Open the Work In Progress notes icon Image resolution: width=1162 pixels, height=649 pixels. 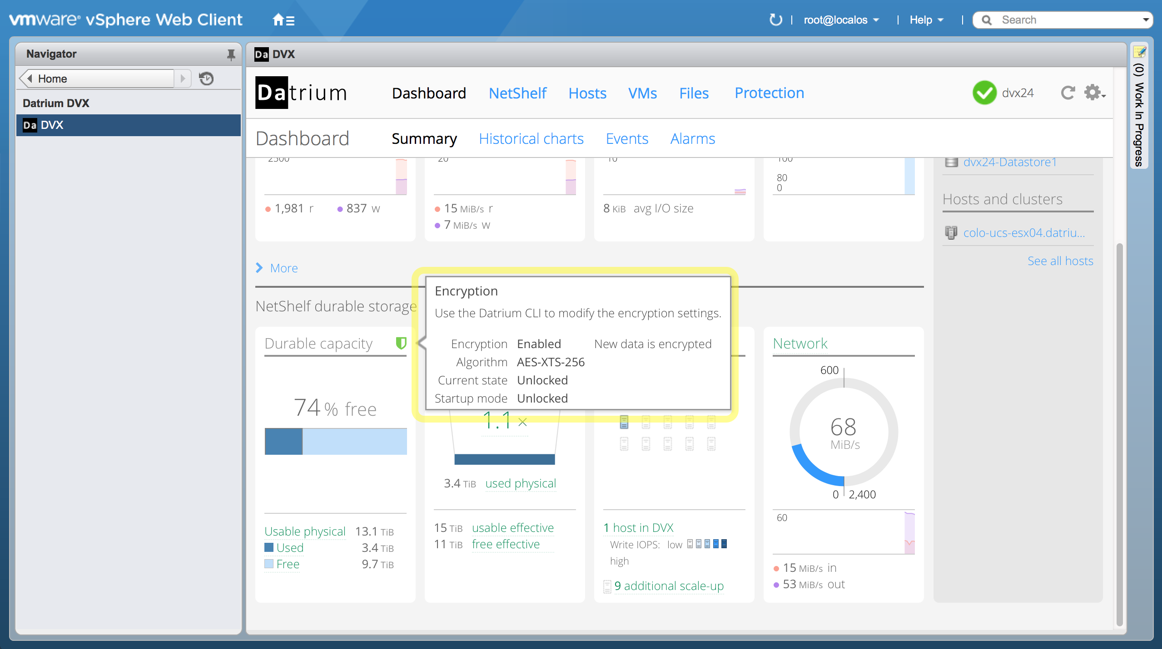click(x=1139, y=52)
